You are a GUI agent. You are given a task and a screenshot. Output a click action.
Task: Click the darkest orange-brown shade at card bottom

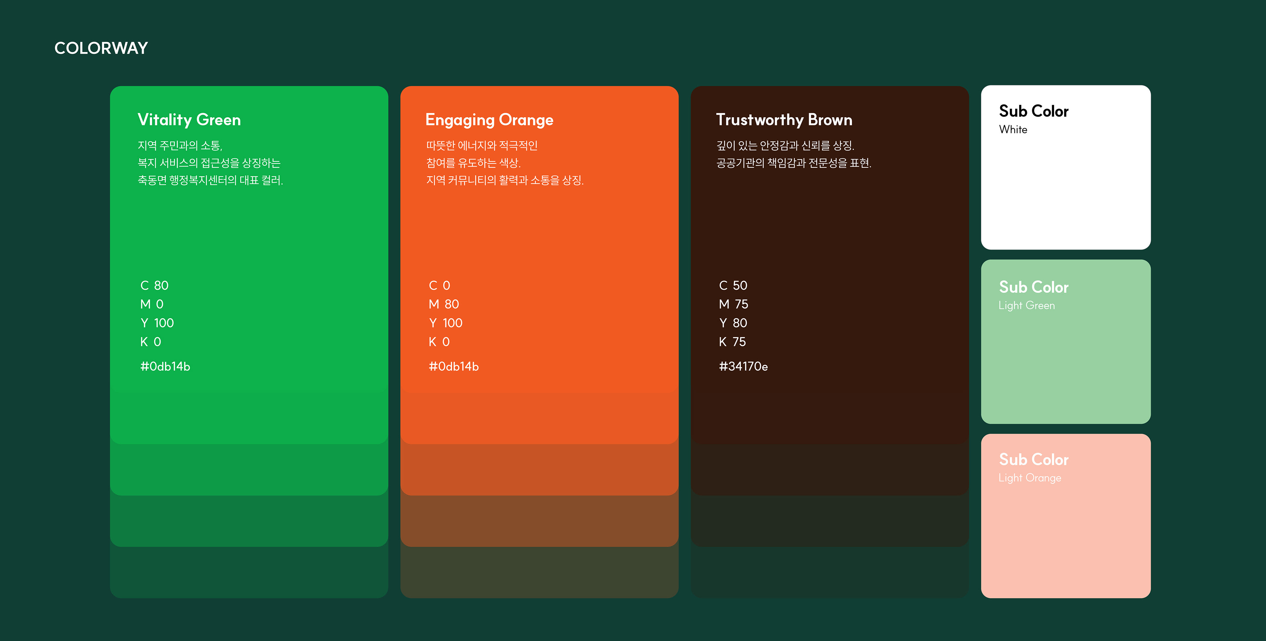[539, 573]
